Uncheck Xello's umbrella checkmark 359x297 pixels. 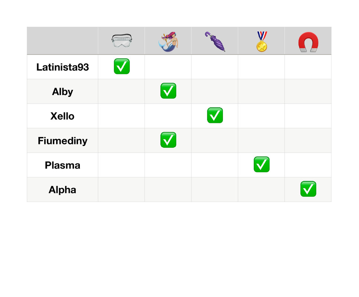215,115
